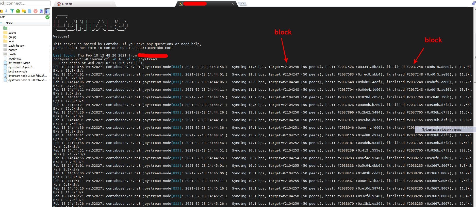Click 'best: #2037526' in first log line

[340, 67]
